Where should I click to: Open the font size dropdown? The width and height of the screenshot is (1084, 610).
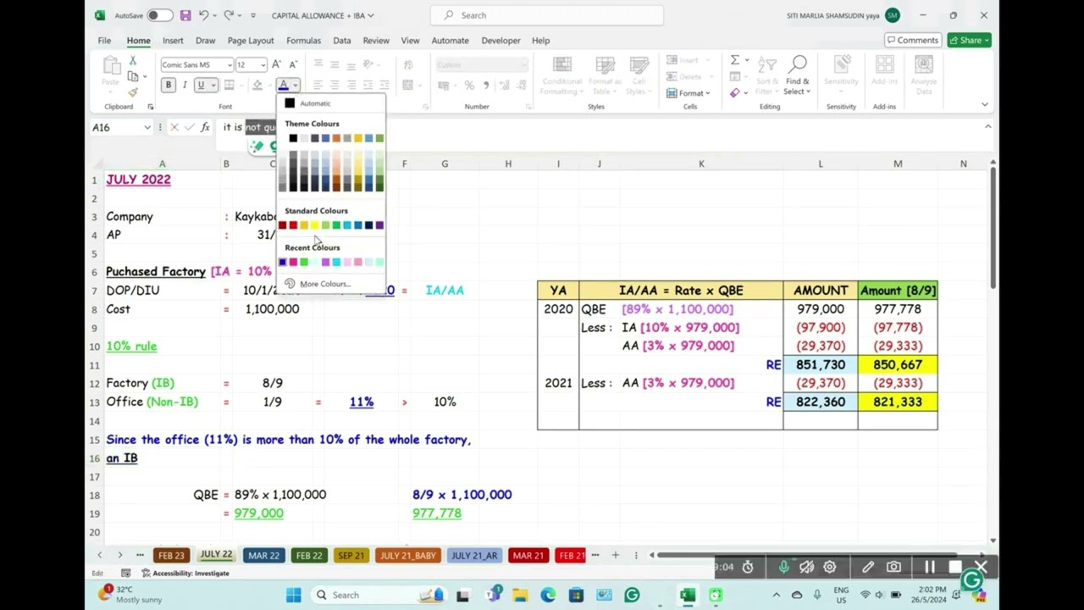pos(263,65)
